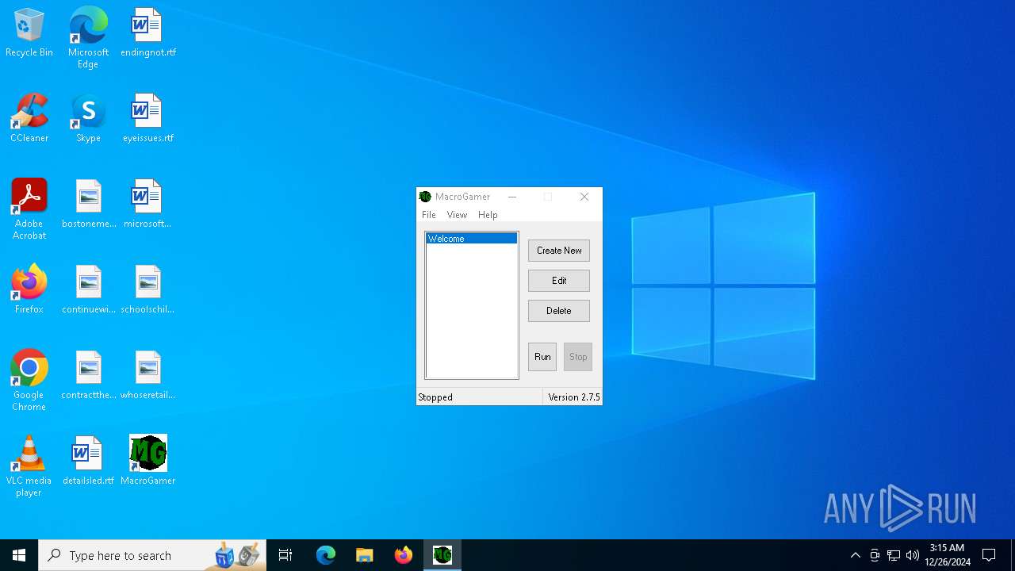Select the detailsled.rtf desktop file
Viewport: 1015px width, 571px height.
coord(88,462)
